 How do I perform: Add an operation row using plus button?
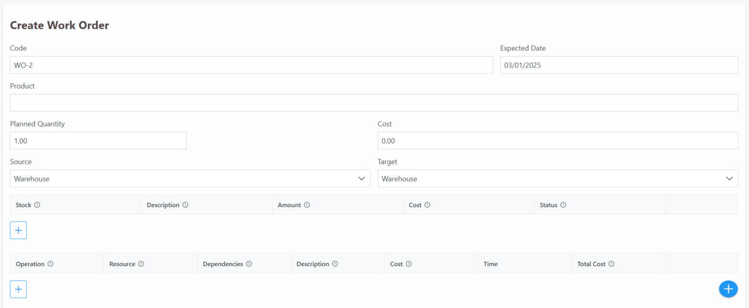pos(18,289)
